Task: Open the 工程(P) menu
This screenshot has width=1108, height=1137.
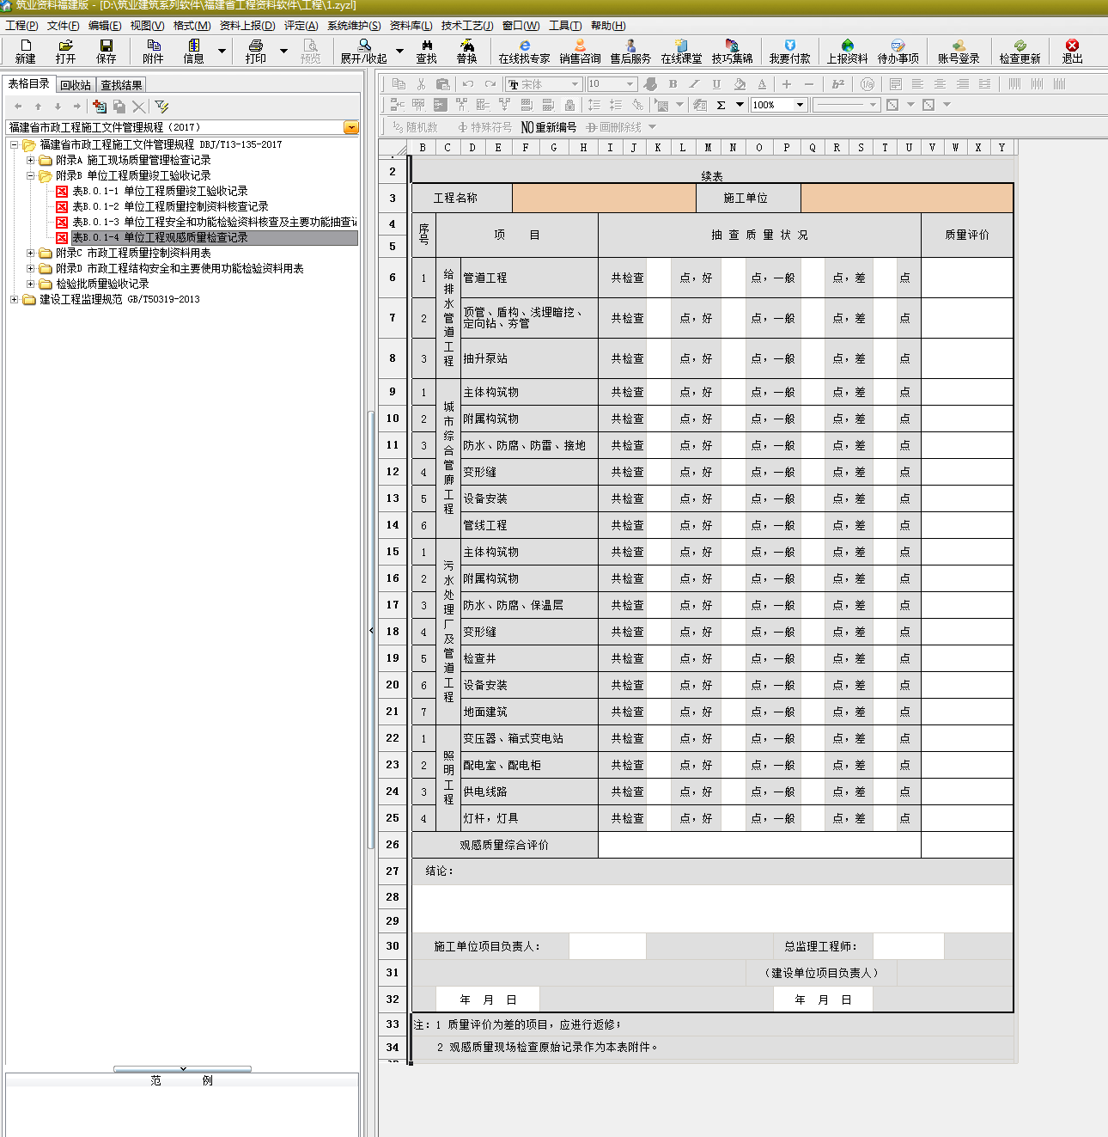Action: point(21,26)
